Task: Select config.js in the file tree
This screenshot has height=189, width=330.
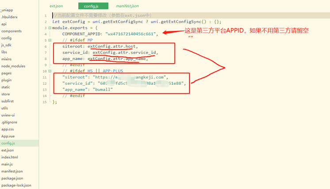Action: coord(8,143)
